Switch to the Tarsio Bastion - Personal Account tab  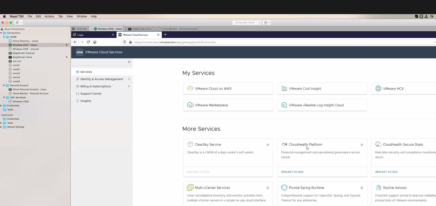tap(177, 29)
